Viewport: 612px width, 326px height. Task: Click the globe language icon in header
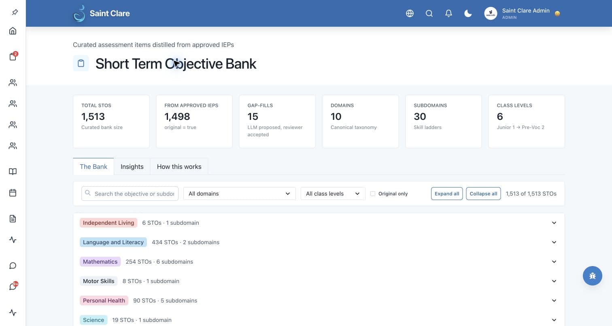click(x=410, y=13)
